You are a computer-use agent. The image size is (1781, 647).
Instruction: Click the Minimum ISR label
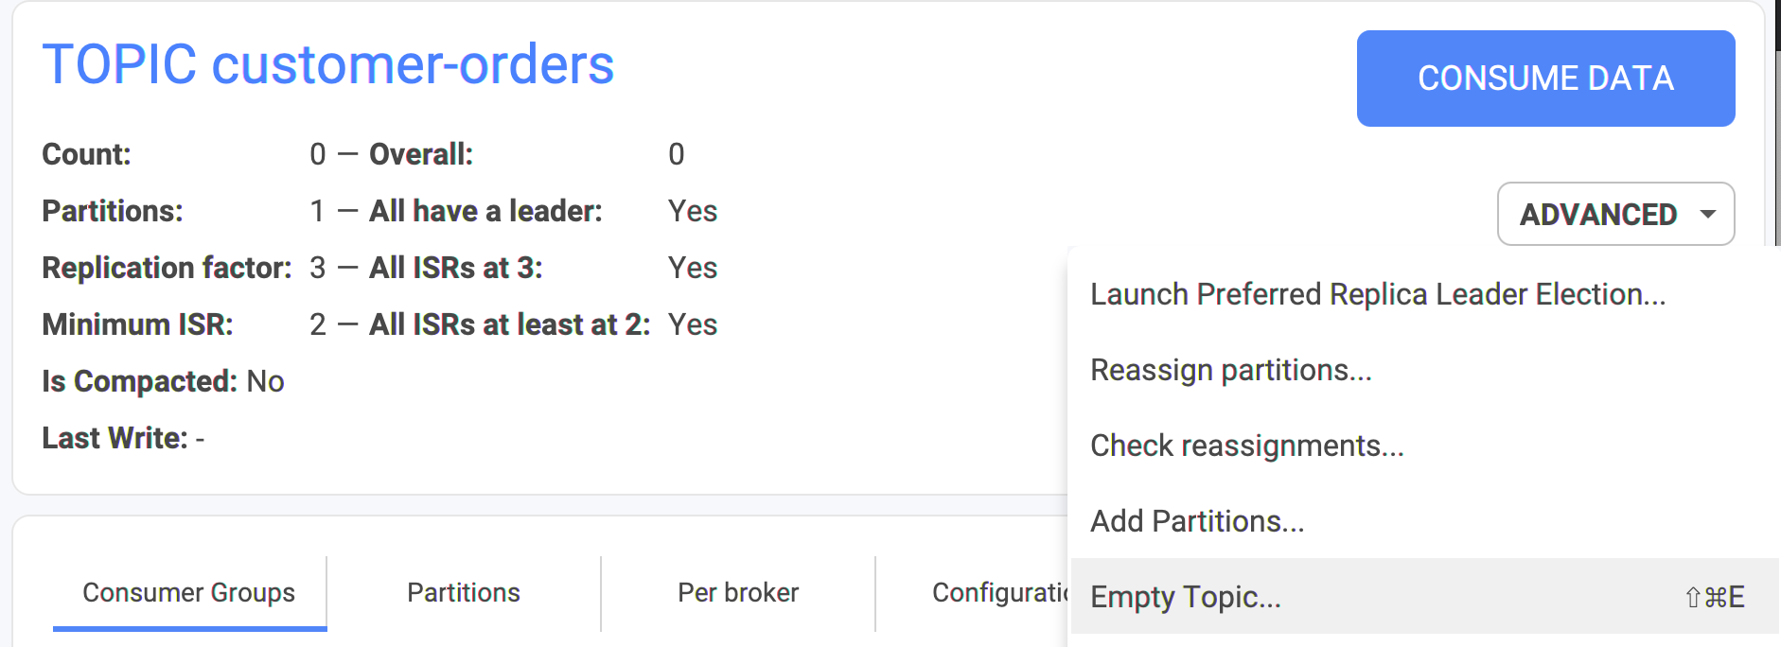coord(137,324)
